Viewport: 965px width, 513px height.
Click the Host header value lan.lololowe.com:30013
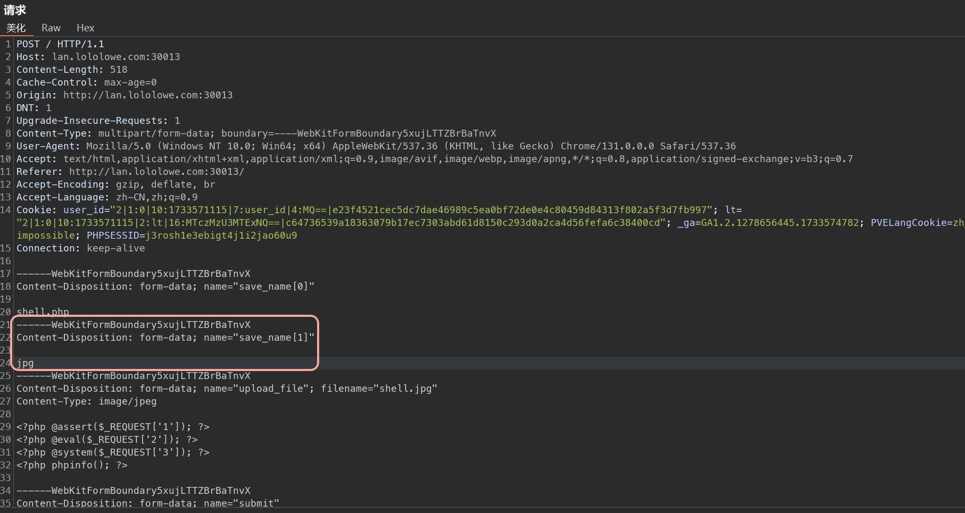pos(116,57)
